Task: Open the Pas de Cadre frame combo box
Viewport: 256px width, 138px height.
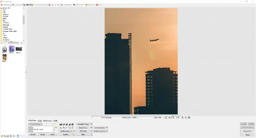Action: pyautogui.click(x=41, y=129)
